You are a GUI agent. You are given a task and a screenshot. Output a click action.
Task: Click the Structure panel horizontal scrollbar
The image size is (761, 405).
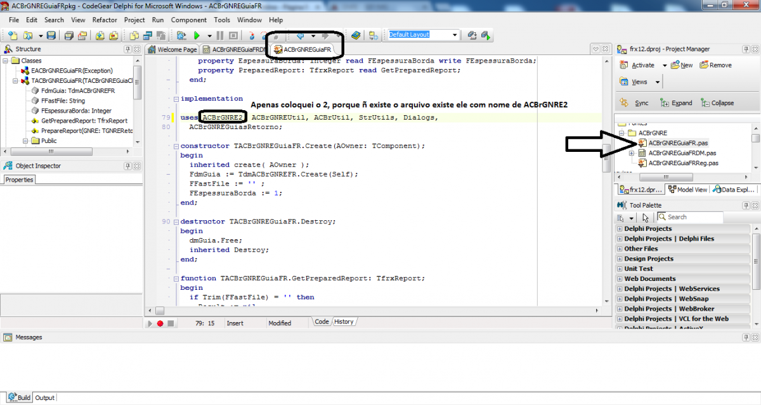coord(67,152)
